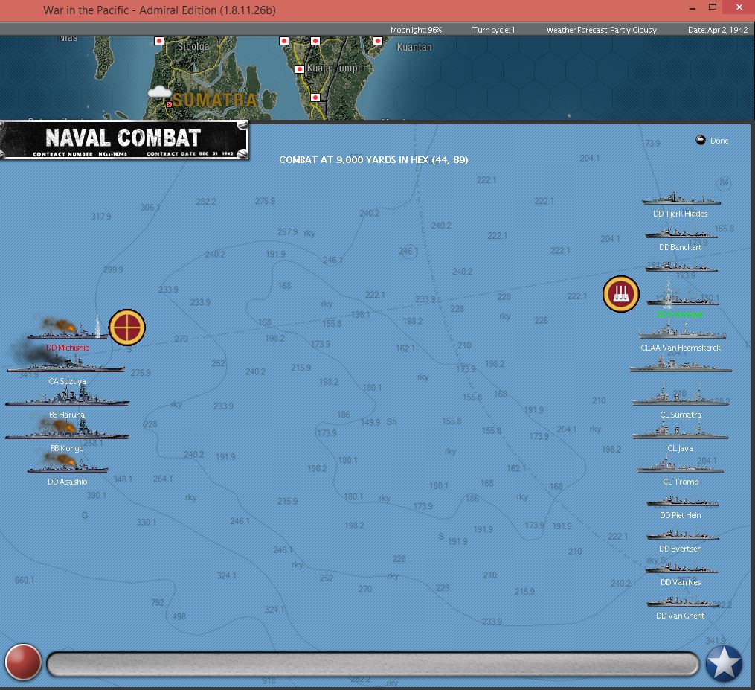Click the 'Kuantan' map label
The width and height of the screenshot is (755, 690).
(414, 47)
